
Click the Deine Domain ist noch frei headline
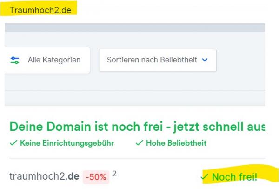(137, 127)
